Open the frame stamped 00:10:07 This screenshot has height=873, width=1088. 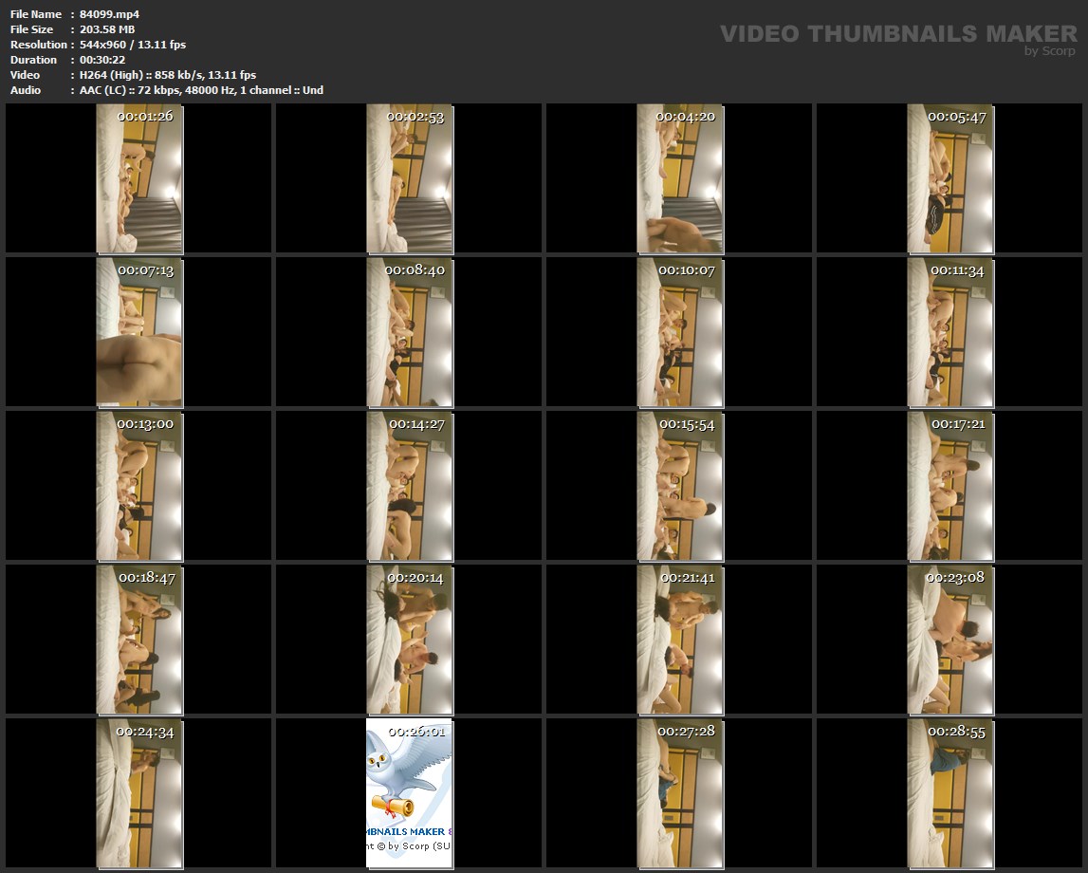pos(680,332)
